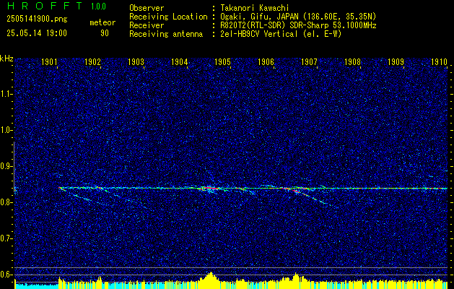Click the 1.1 kHz axis label
The image size is (454, 289).
point(6,94)
